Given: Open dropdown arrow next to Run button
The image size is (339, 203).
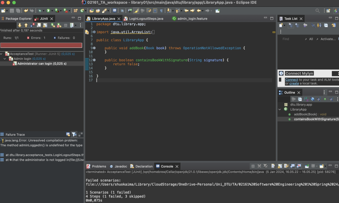Looking at the screenshot, I should click(52, 11).
